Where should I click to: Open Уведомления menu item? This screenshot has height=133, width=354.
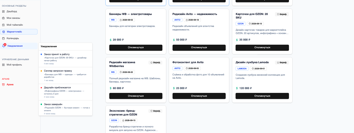pyautogui.click(x=19, y=46)
